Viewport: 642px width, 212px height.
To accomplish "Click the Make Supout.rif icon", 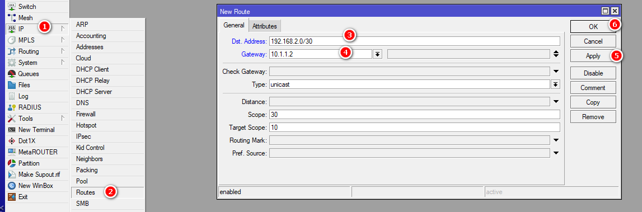I will (x=12, y=175).
